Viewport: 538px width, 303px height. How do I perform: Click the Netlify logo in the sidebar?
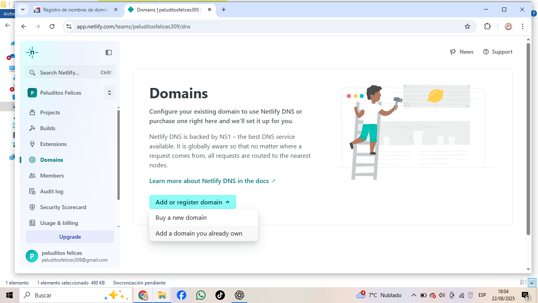click(x=32, y=52)
